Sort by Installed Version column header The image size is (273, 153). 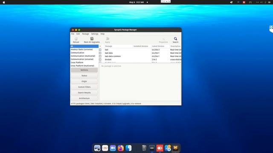click(x=142, y=46)
